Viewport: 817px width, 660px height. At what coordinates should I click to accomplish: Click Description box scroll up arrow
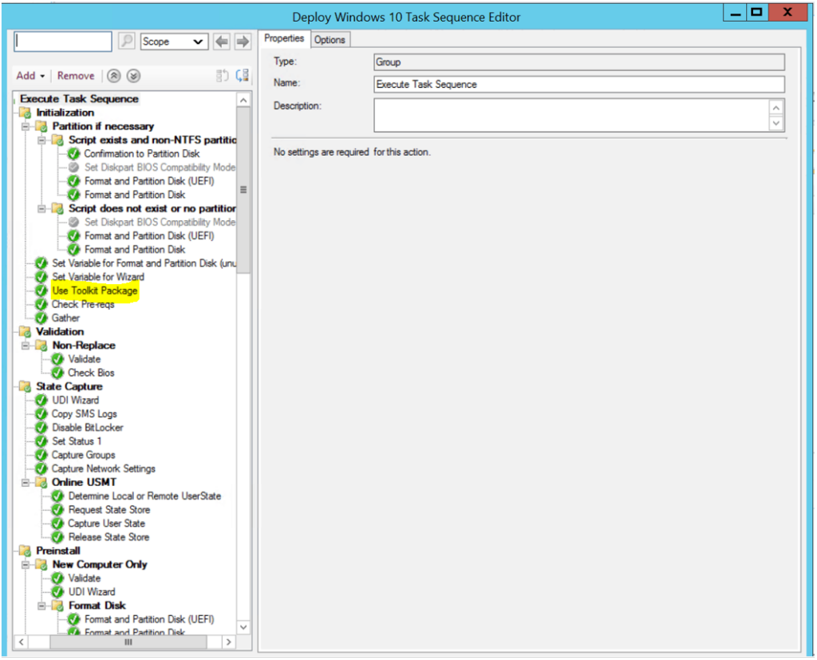point(776,108)
